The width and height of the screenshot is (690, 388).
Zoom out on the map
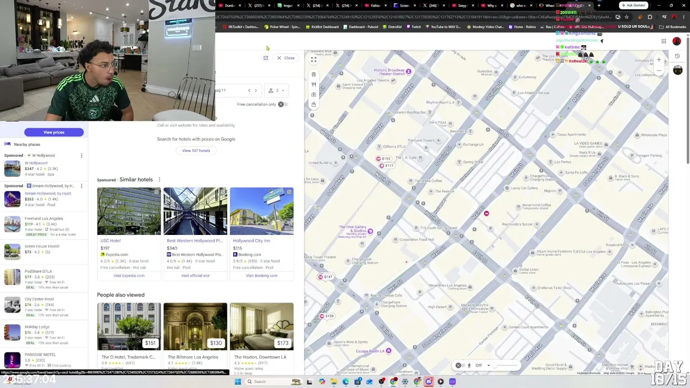(x=659, y=71)
